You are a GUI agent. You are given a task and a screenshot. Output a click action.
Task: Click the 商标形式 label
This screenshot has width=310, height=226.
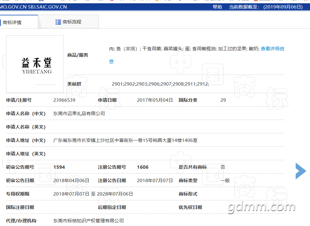coord(188,194)
